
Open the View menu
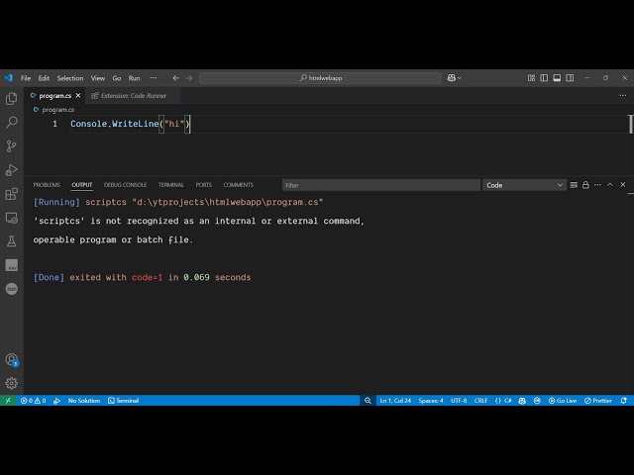pyautogui.click(x=97, y=78)
